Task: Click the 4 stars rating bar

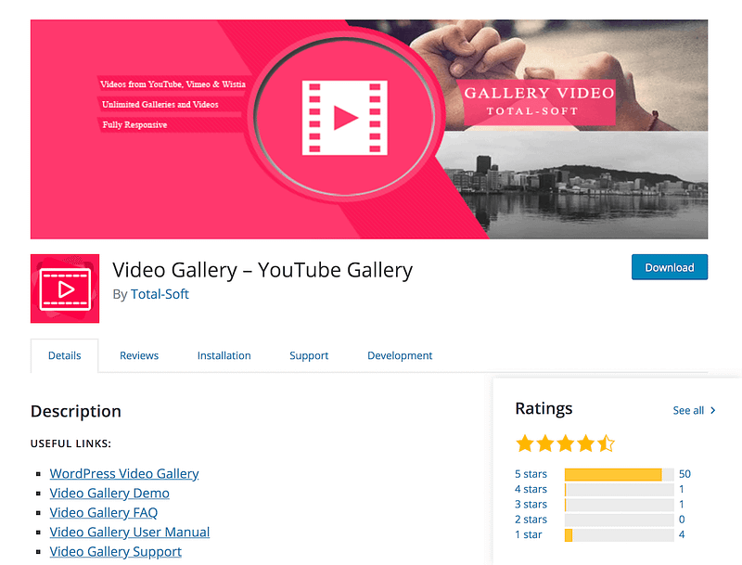Action: pos(619,489)
